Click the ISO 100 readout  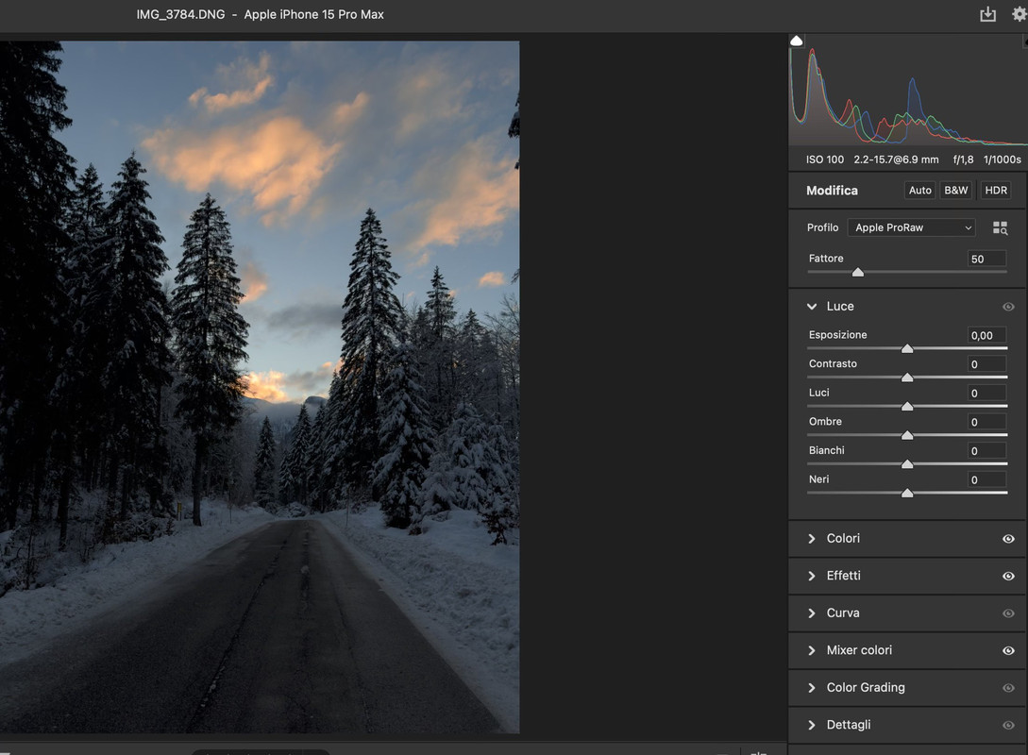tap(825, 159)
